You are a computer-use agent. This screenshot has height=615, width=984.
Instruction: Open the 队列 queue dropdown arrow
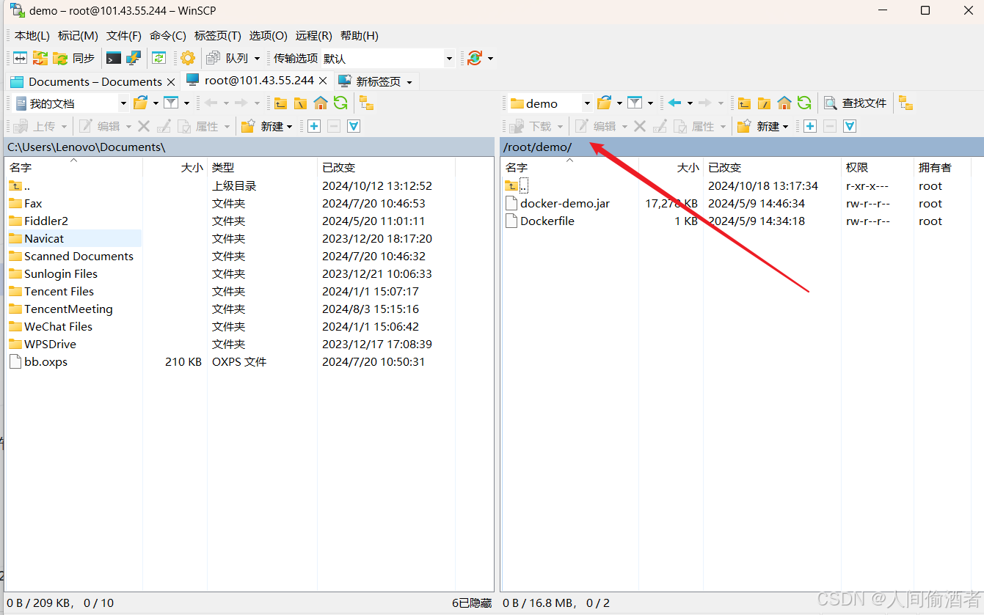(256, 58)
